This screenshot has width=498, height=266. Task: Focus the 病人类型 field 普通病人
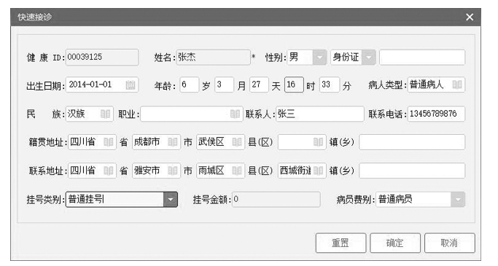(436, 85)
